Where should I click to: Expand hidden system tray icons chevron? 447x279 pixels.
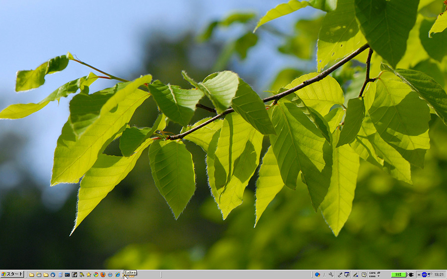419,275
